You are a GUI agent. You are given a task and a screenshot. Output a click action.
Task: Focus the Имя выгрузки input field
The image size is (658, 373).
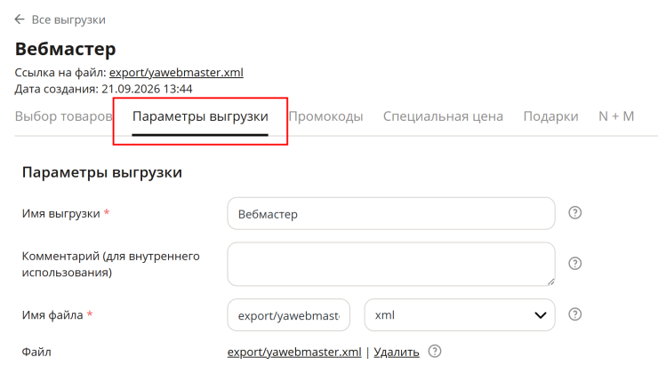(x=391, y=214)
